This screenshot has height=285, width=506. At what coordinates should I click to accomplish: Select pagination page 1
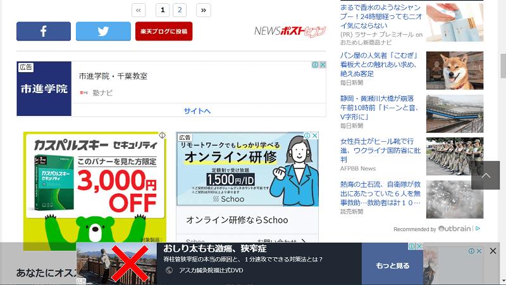163,10
